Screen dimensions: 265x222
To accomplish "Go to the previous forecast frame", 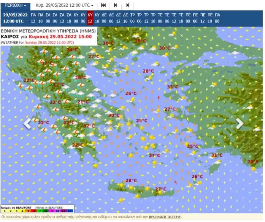I will pyautogui.click(x=115, y=5).
